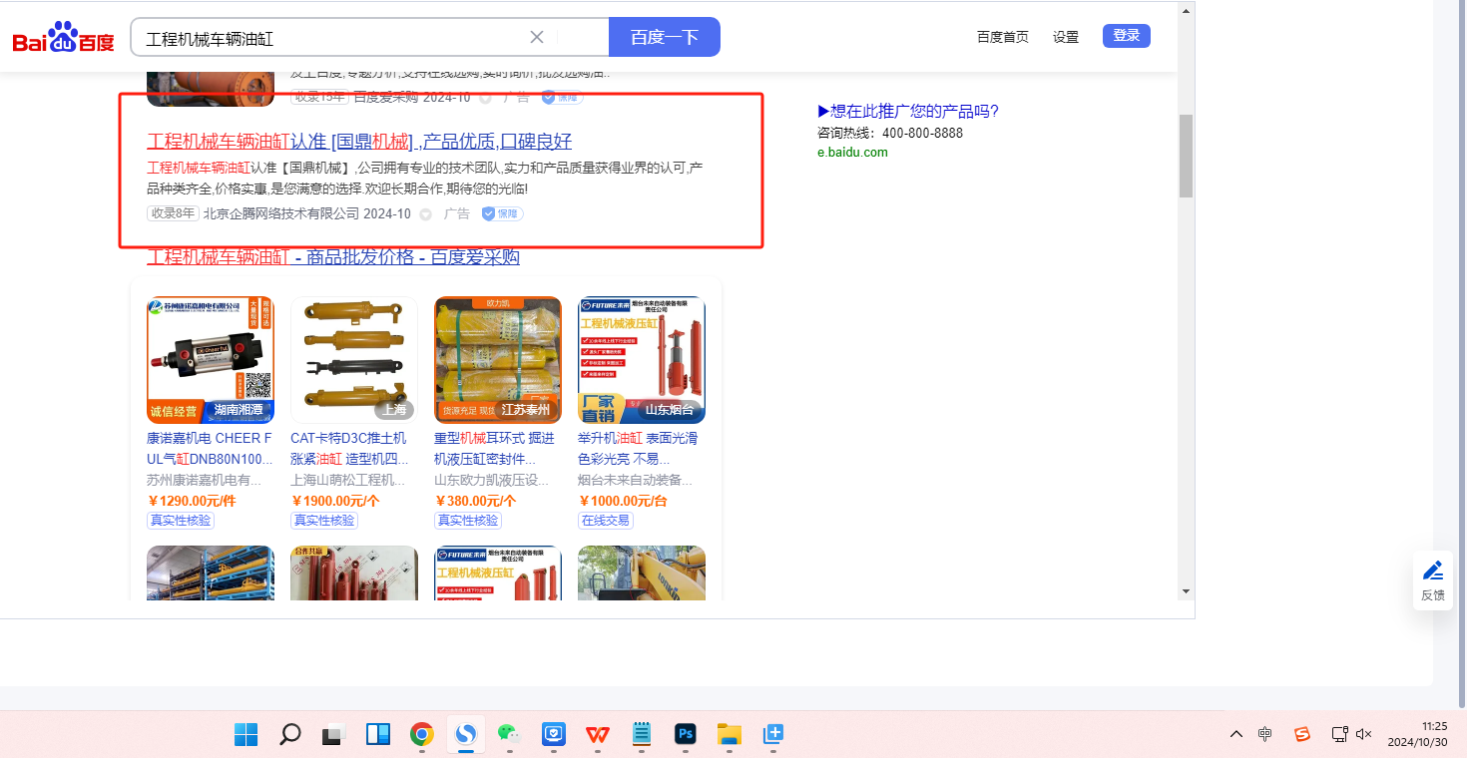Go to 百度首页
The image size is (1467, 758).
point(1003,37)
